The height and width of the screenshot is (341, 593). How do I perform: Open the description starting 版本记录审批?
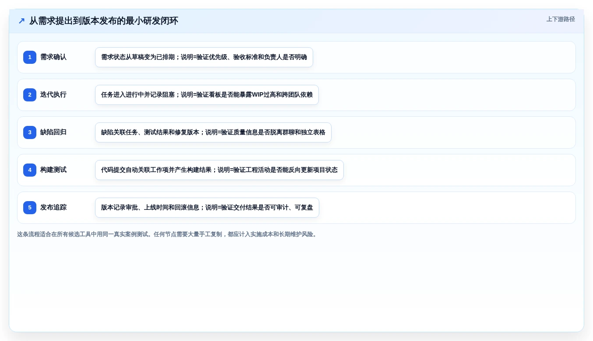click(207, 208)
